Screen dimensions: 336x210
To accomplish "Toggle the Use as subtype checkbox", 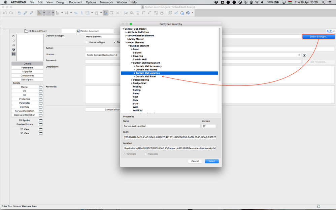I will pos(87,42).
